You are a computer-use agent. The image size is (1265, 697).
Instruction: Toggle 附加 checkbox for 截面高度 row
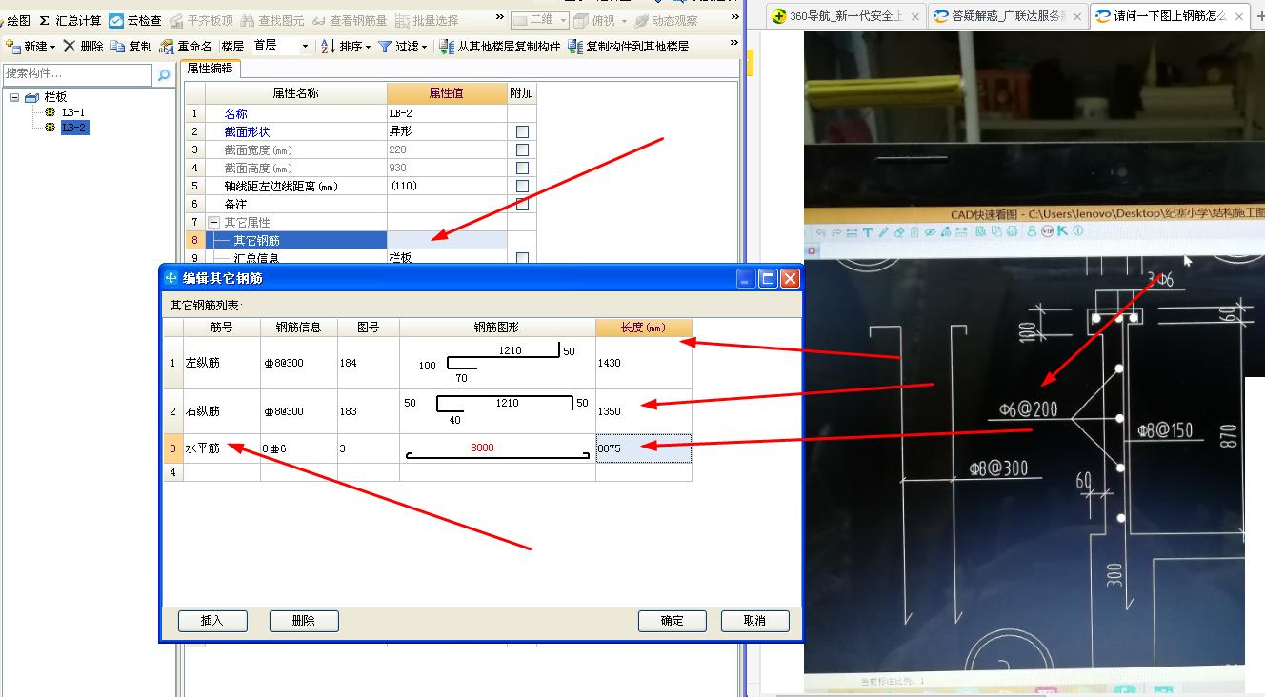pos(522,168)
